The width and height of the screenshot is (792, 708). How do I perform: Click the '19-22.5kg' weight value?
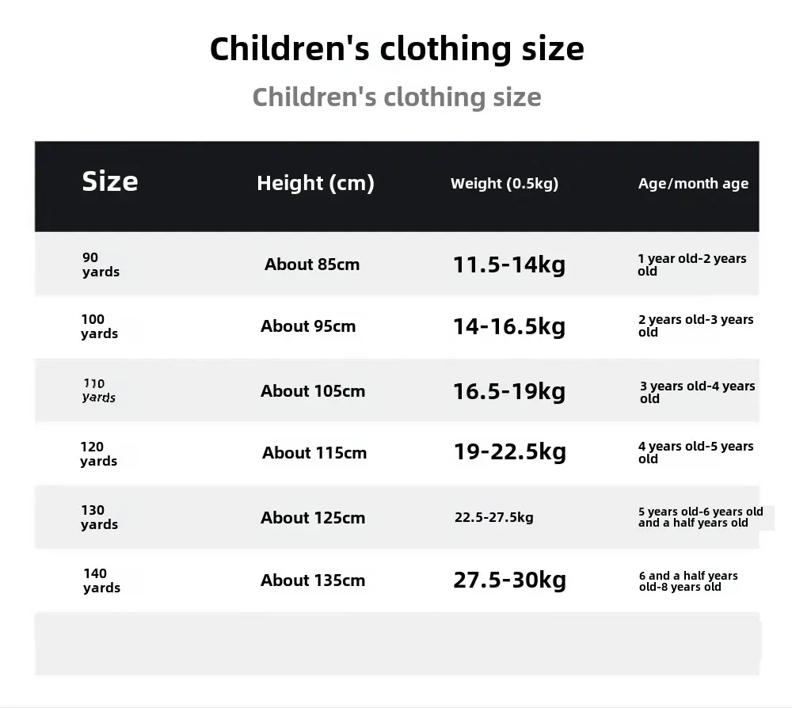point(509,452)
